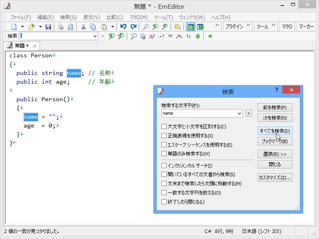Enable 文末まで検索したら文頭に移動する checkbox
Screen dimensions: 319x239
164,184
